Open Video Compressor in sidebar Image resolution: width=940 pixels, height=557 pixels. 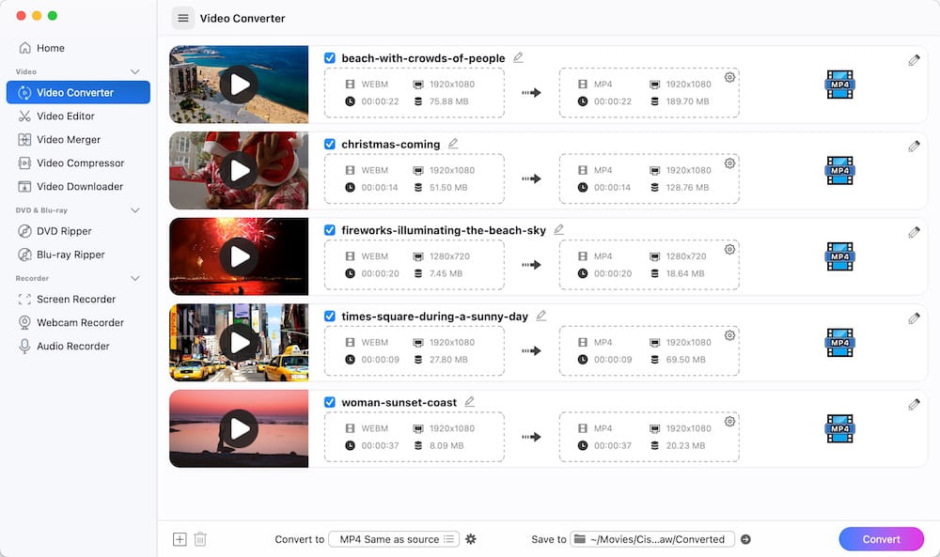[78, 162]
